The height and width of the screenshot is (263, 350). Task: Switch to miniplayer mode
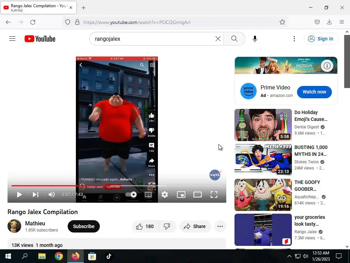(181, 195)
